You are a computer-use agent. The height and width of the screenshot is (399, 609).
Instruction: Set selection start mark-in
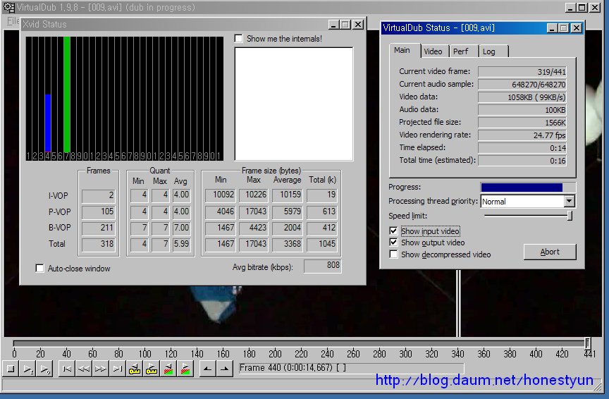[x=208, y=369]
